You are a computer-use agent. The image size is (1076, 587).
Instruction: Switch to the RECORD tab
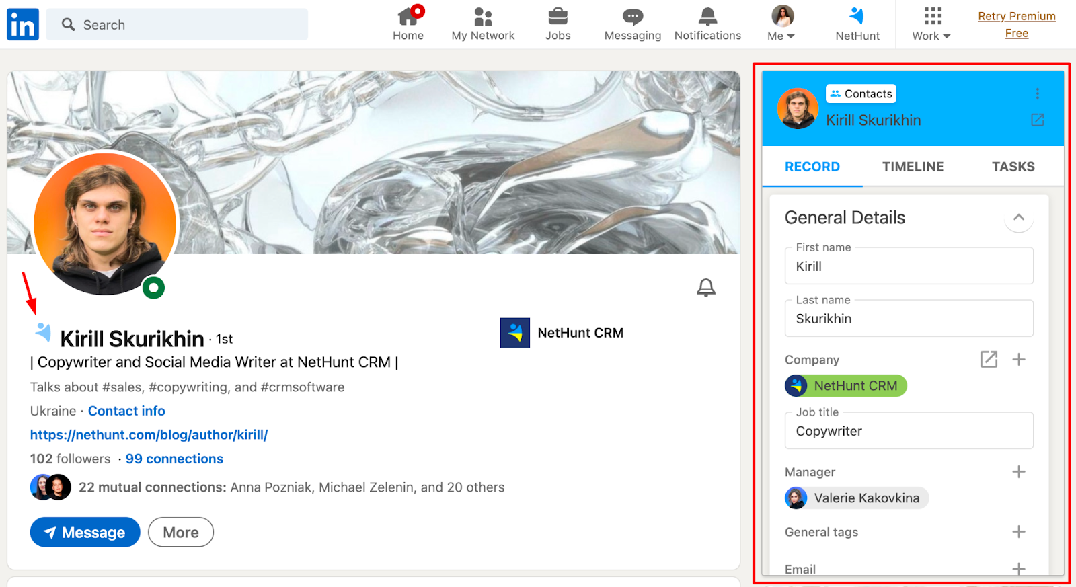click(x=812, y=167)
